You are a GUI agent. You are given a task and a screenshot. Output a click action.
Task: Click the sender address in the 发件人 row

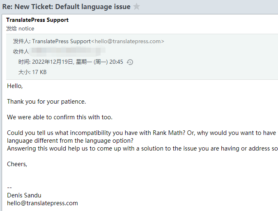tap(127, 41)
